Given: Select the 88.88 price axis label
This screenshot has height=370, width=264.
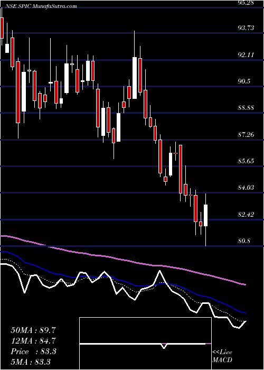Looking at the screenshot, I should (247, 108).
